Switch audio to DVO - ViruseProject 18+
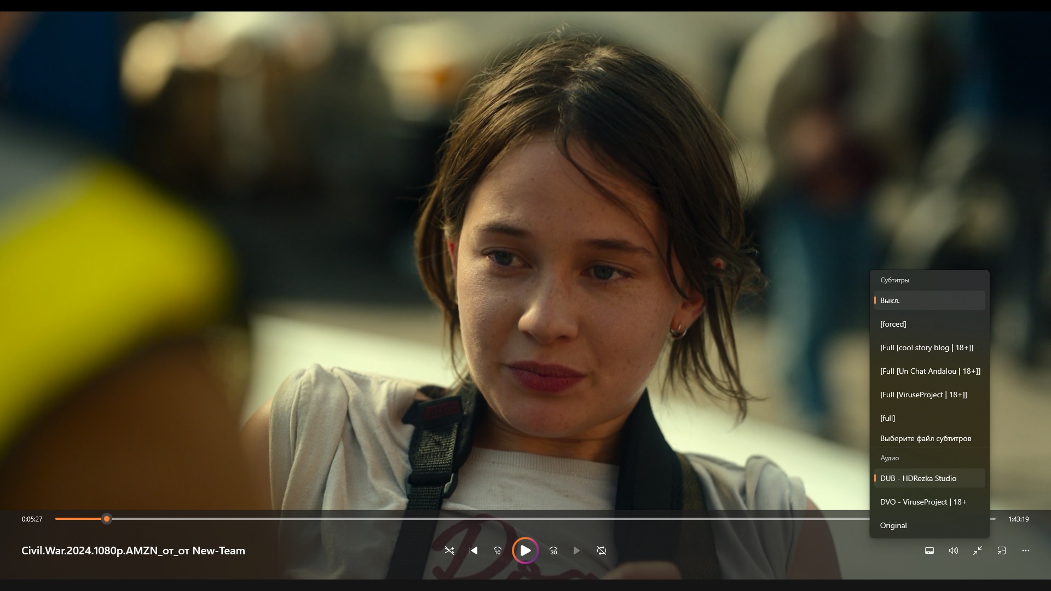 pos(929,502)
